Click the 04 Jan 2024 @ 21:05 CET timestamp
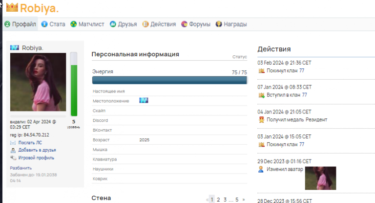Viewport: 375px width, 203px height. coord(284,112)
